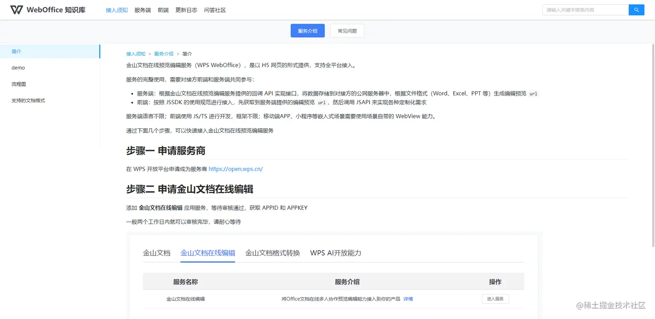
Task: Click the 进入服务 button
Action: pos(495,299)
